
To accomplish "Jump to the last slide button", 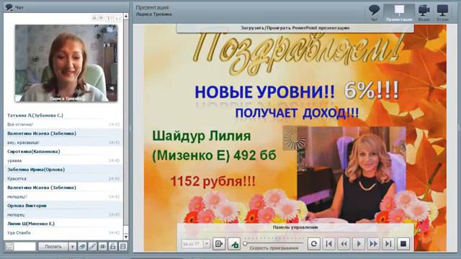I will pyautogui.click(x=388, y=244).
